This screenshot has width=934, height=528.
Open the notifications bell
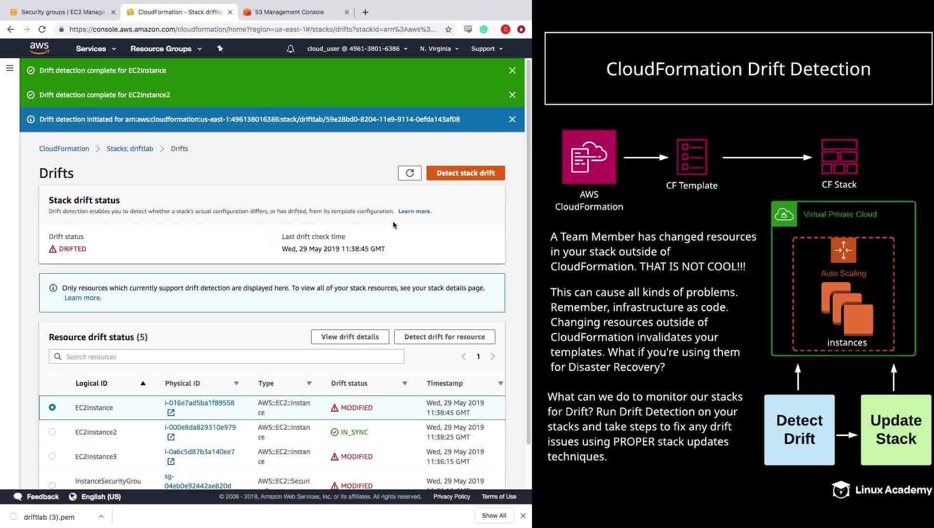coord(290,48)
